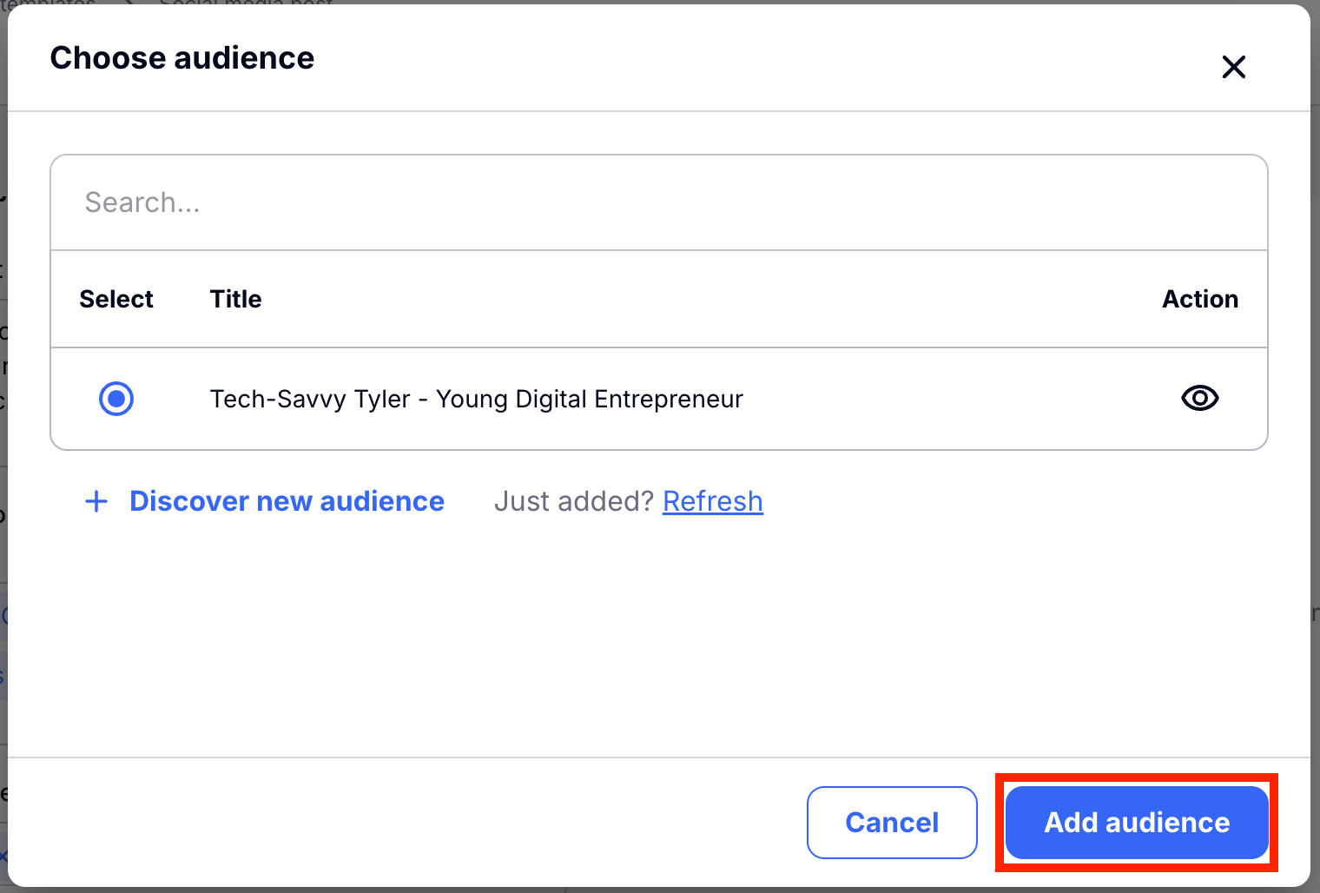Click the Tech-Savvy Tyler audience title text
The width and height of the screenshot is (1320, 893).
coord(476,399)
